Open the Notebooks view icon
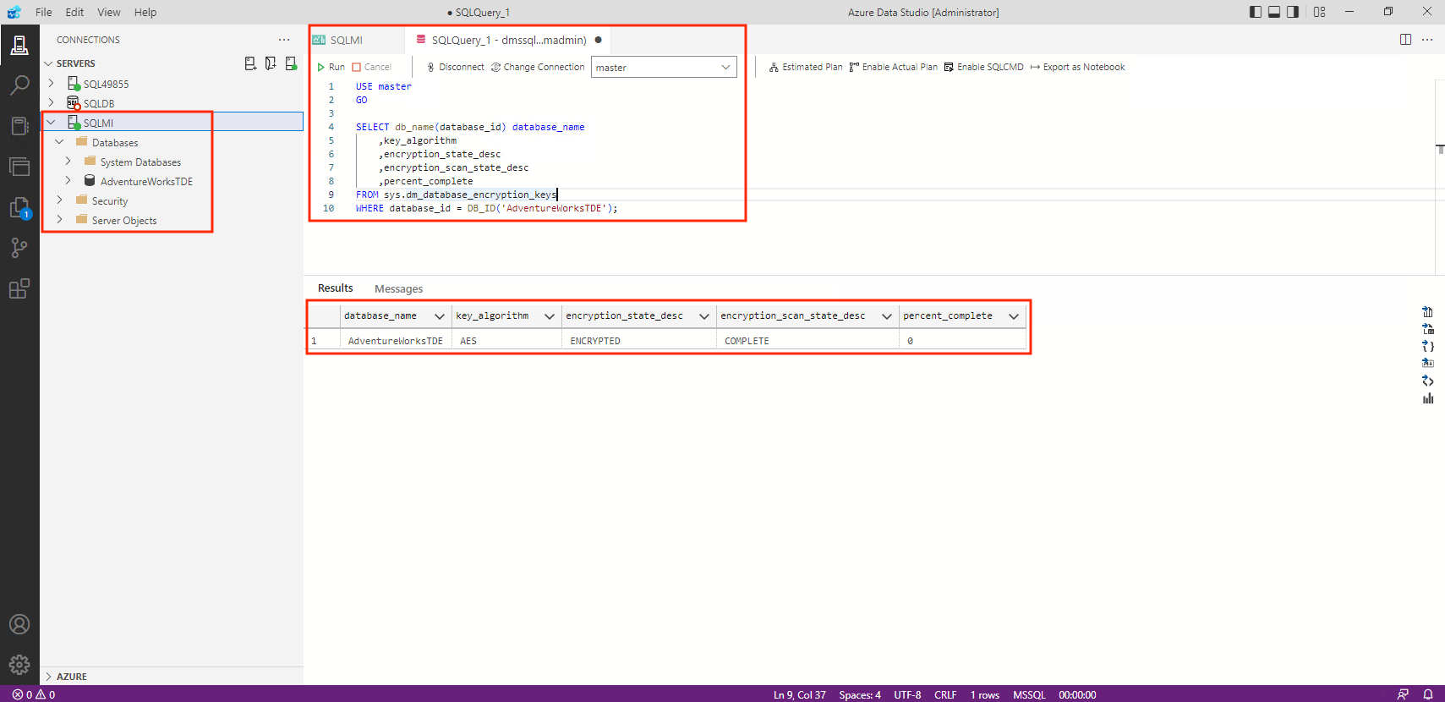 [x=19, y=126]
